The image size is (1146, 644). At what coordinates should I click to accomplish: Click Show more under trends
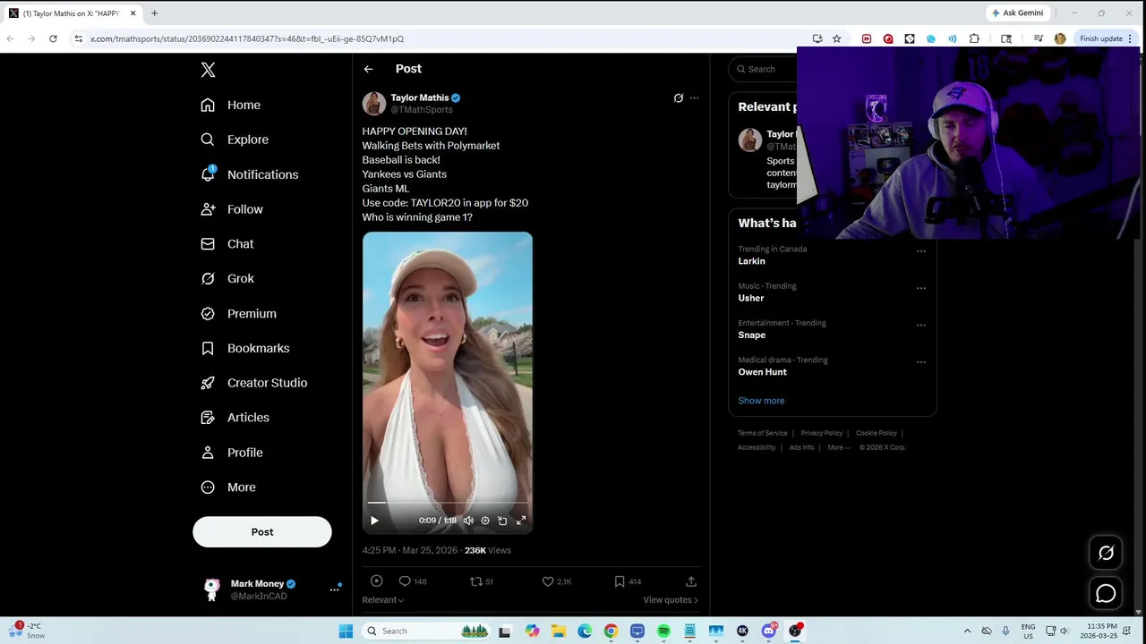(761, 401)
